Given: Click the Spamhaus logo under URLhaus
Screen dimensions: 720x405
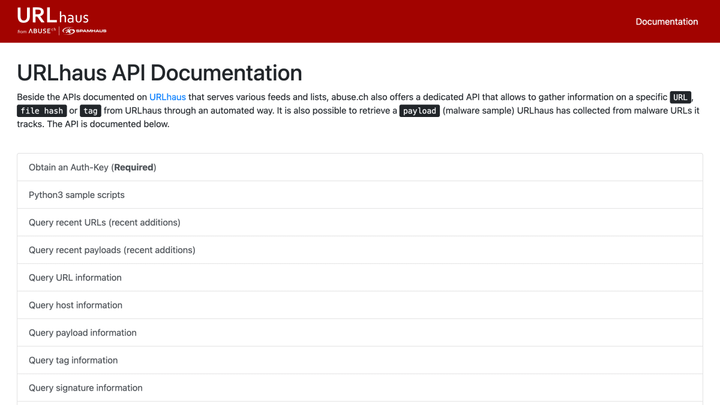Looking at the screenshot, I should click(84, 31).
